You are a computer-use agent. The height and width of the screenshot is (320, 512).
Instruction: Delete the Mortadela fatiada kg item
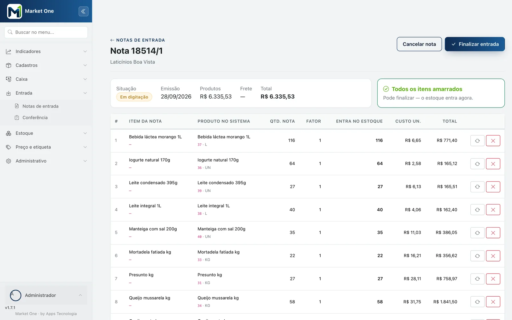493,256
